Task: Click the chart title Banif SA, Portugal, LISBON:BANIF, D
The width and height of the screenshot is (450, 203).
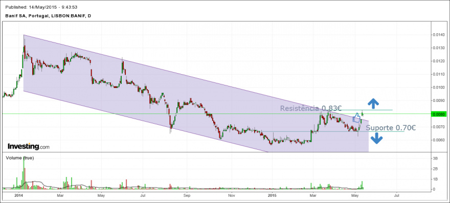Action: (48, 16)
